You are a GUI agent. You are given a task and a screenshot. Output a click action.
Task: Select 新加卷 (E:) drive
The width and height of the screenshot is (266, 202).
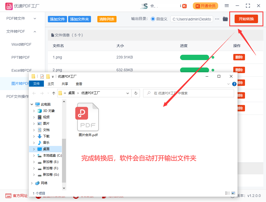tap(51, 162)
